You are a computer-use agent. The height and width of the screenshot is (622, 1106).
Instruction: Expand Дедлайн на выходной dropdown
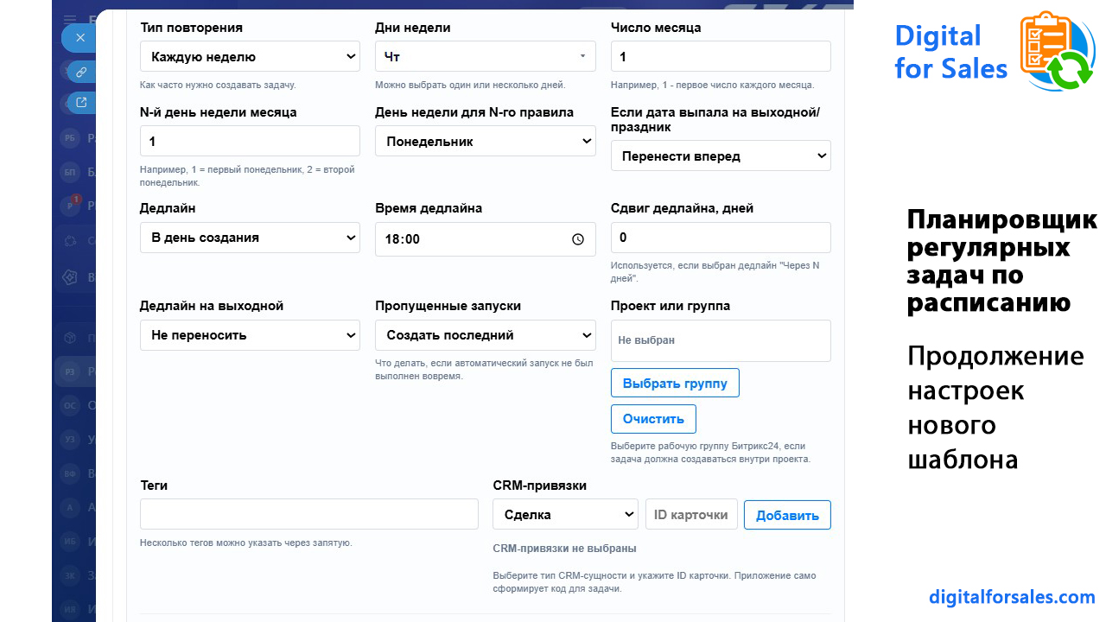pyautogui.click(x=250, y=335)
